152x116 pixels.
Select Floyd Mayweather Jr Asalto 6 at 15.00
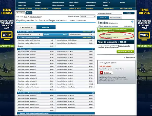(36, 66)
